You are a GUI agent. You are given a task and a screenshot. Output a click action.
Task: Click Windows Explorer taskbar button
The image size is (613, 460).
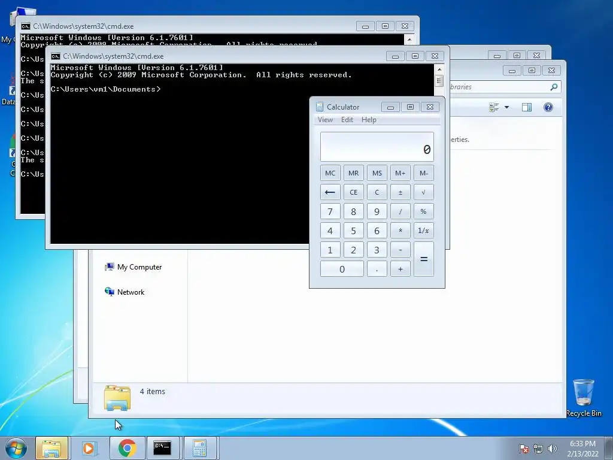(52, 448)
